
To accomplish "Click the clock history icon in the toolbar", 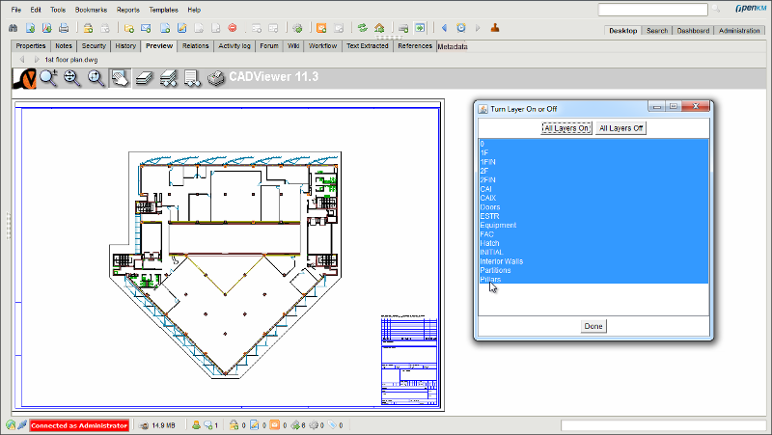I will [x=461, y=28].
